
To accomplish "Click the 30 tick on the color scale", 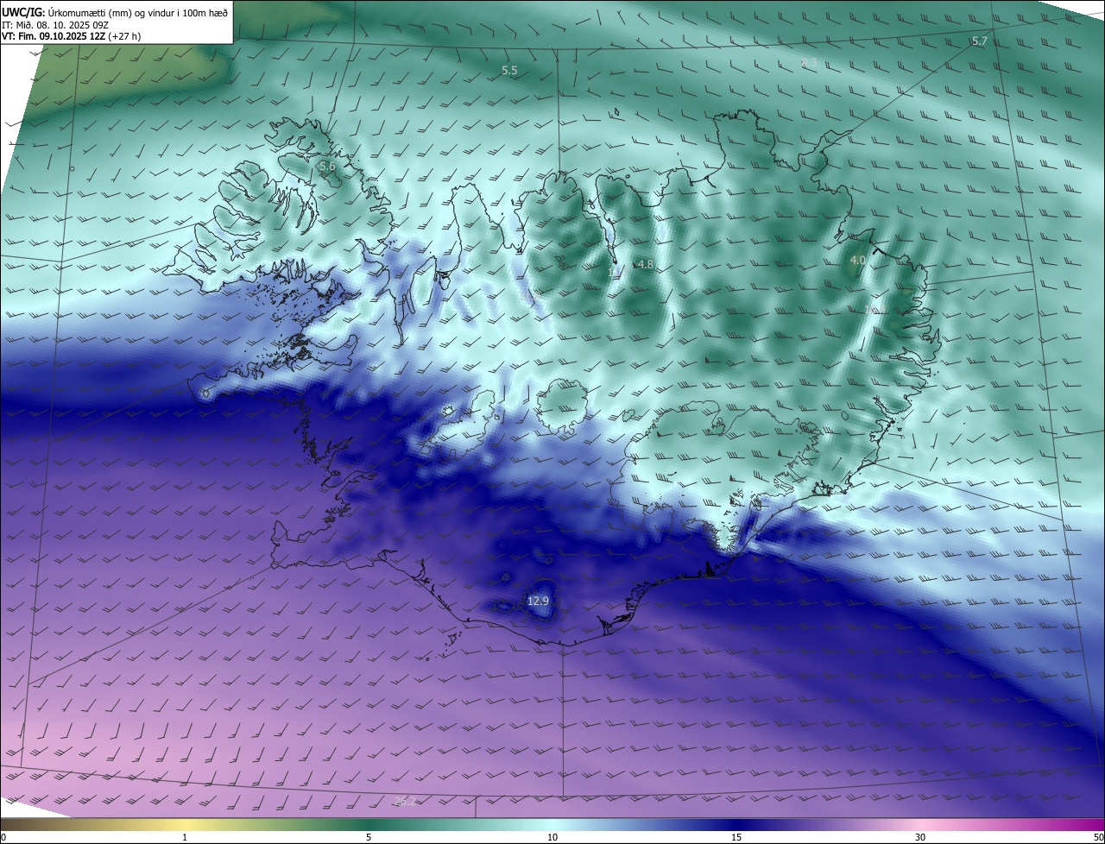I will click(x=920, y=837).
